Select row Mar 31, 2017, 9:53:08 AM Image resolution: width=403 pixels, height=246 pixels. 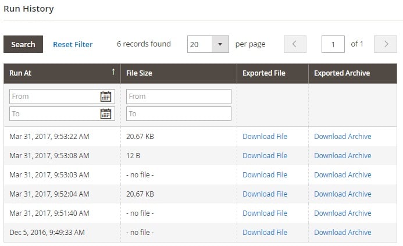click(x=200, y=155)
